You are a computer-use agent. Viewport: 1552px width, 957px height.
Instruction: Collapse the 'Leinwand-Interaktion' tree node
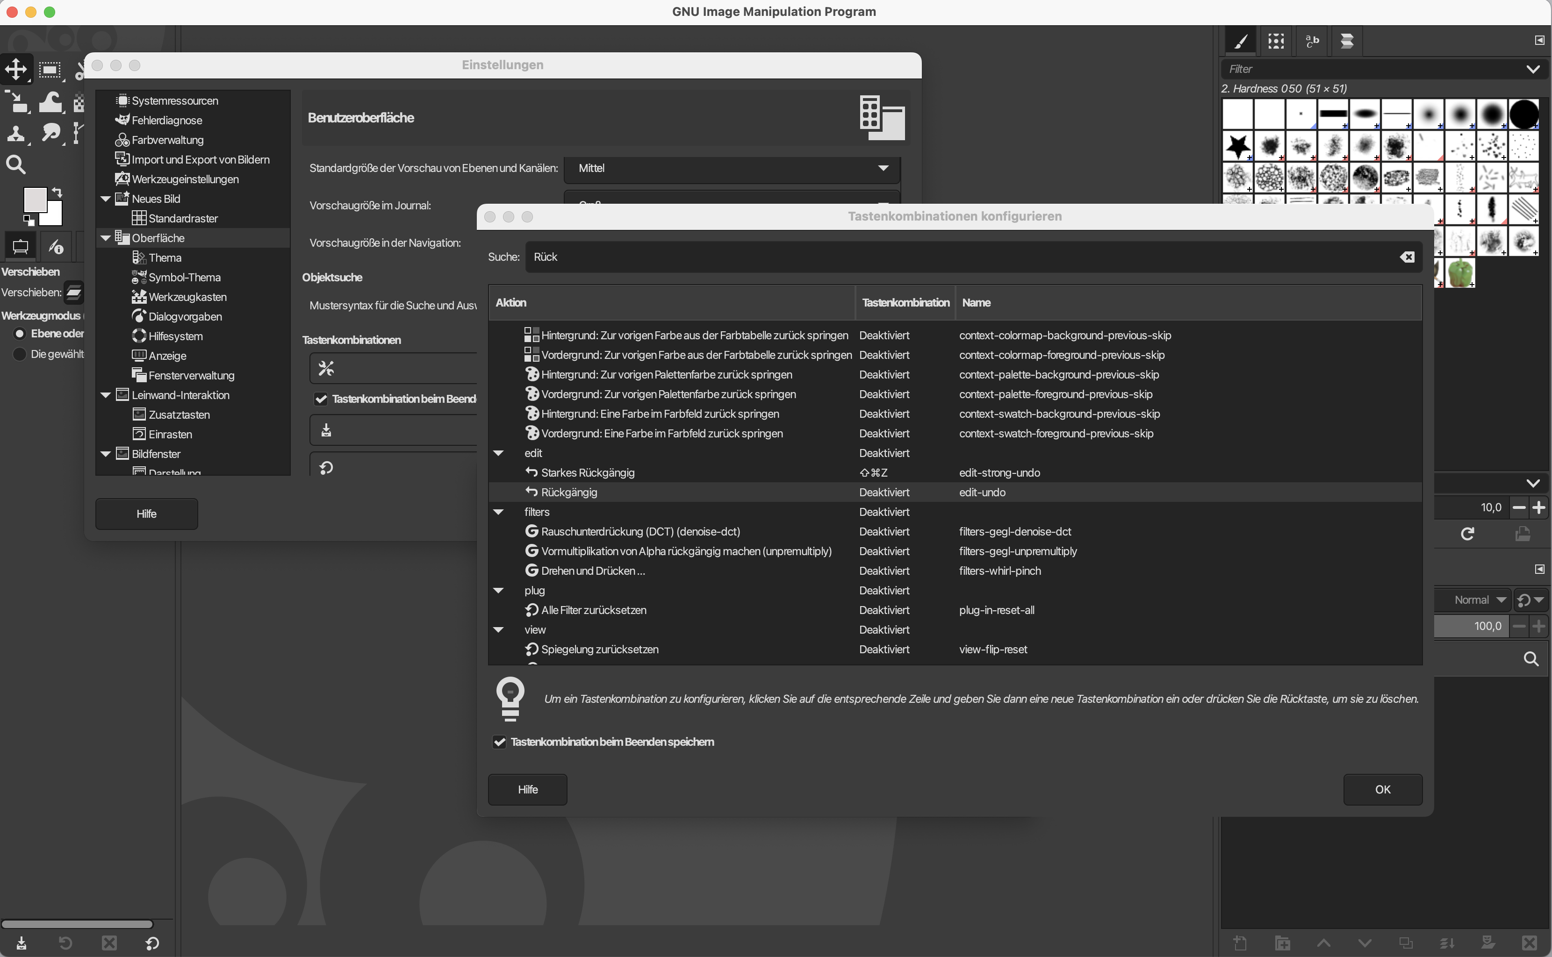pyautogui.click(x=106, y=395)
